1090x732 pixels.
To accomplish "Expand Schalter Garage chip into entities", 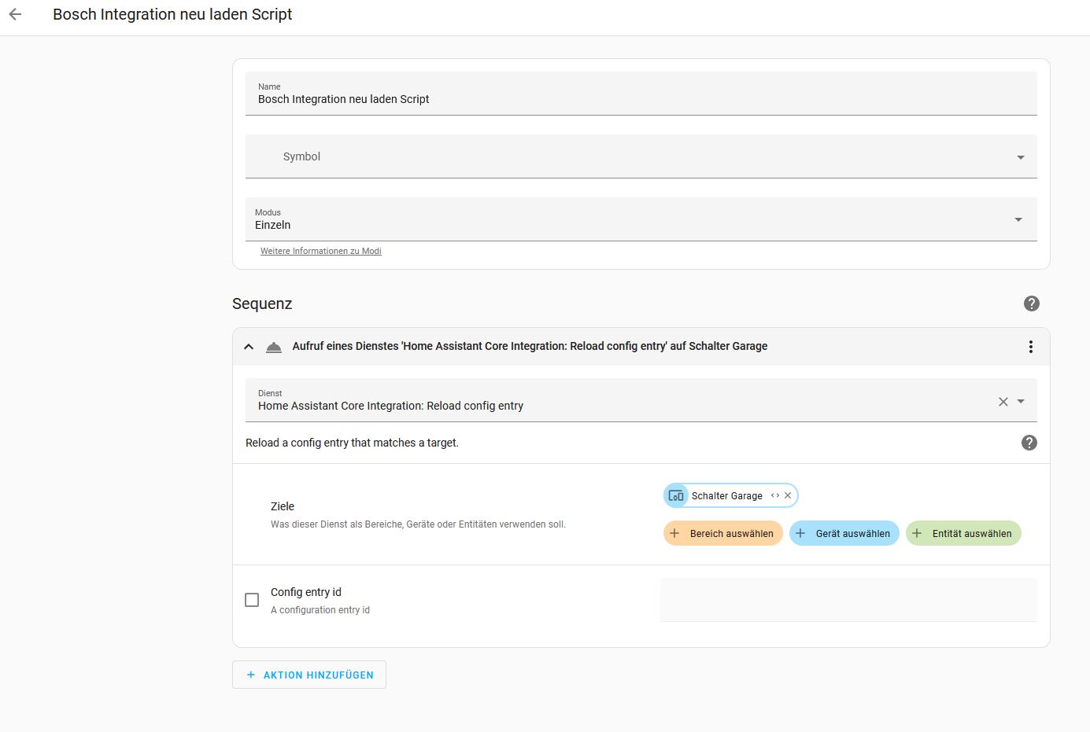I will [775, 496].
